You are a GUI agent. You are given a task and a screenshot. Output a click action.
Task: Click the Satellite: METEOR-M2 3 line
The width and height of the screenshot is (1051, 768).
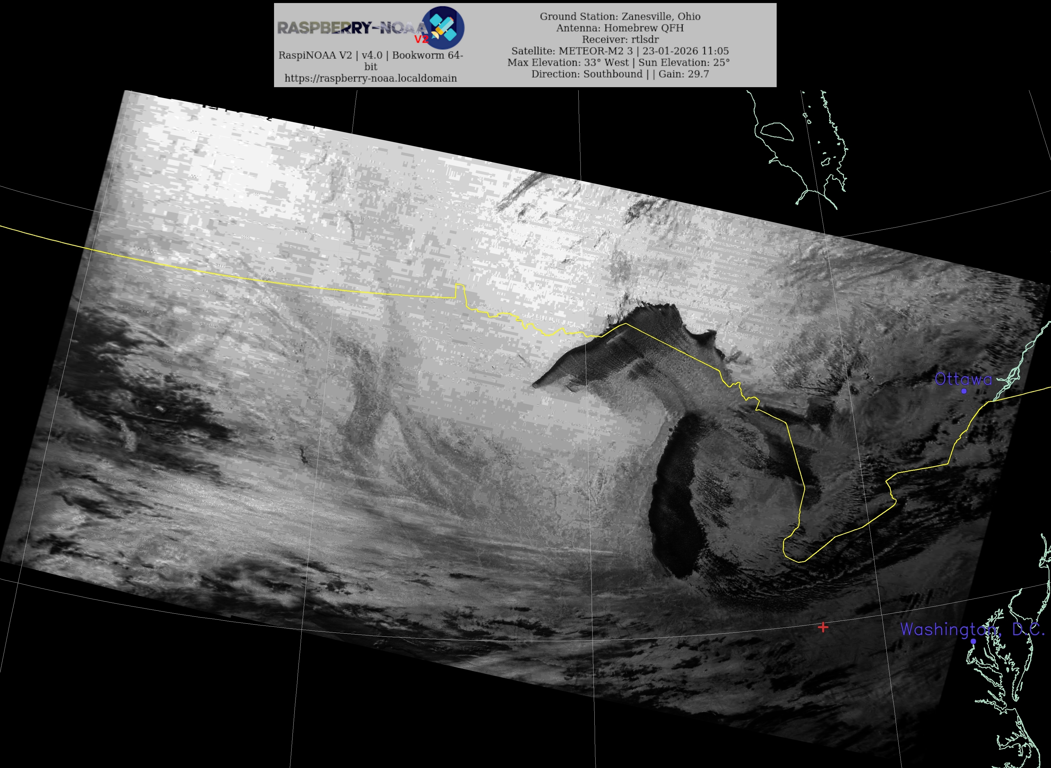click(620, 51)
